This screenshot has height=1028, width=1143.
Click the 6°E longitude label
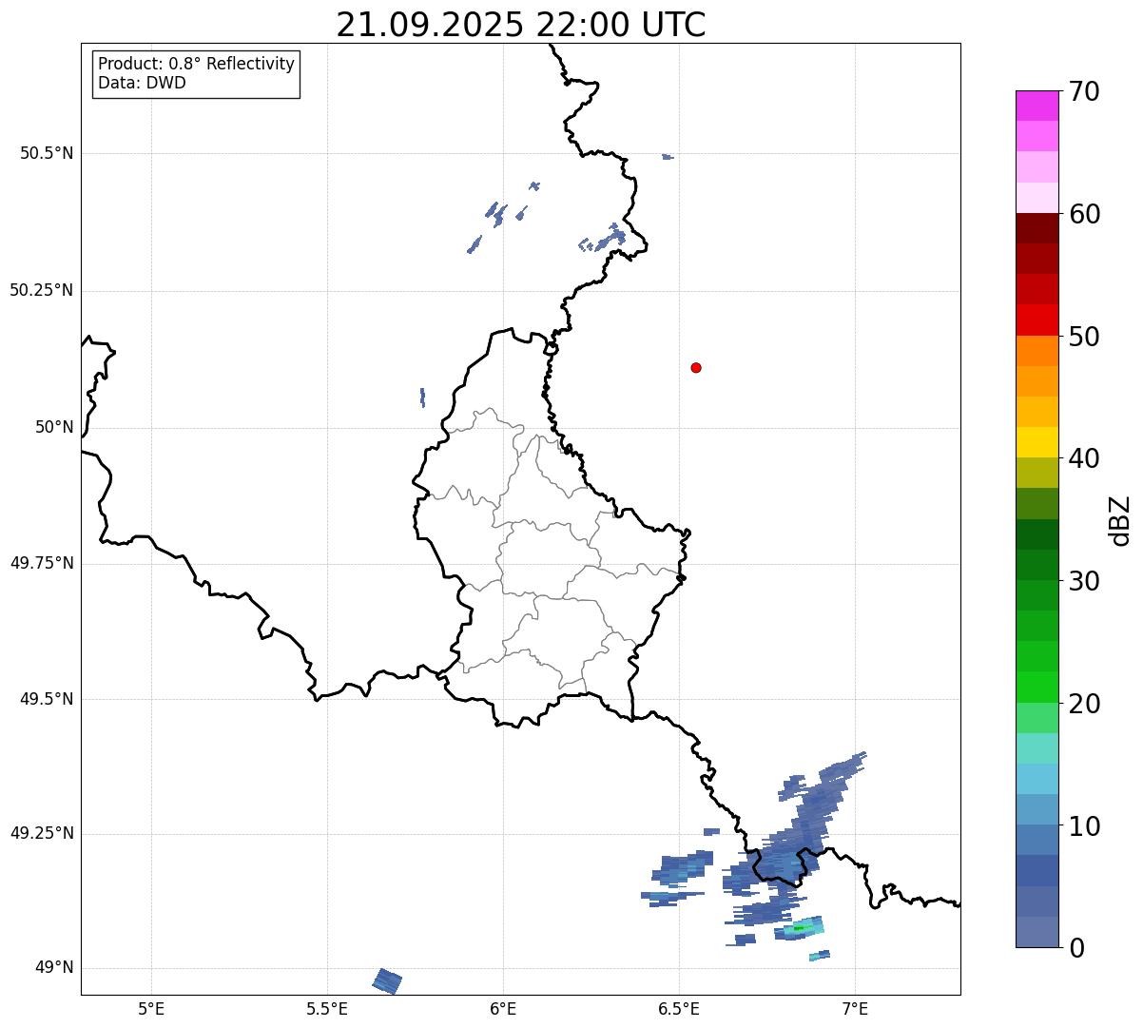(503, 1008)
